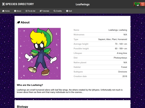This screenshot has height=108, width=145.
Task: Click the Native planet row label
Action: 80,62
